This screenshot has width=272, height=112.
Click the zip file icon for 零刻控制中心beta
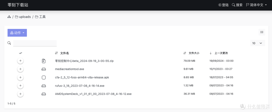pyautogui.click(x=44, y=61)
